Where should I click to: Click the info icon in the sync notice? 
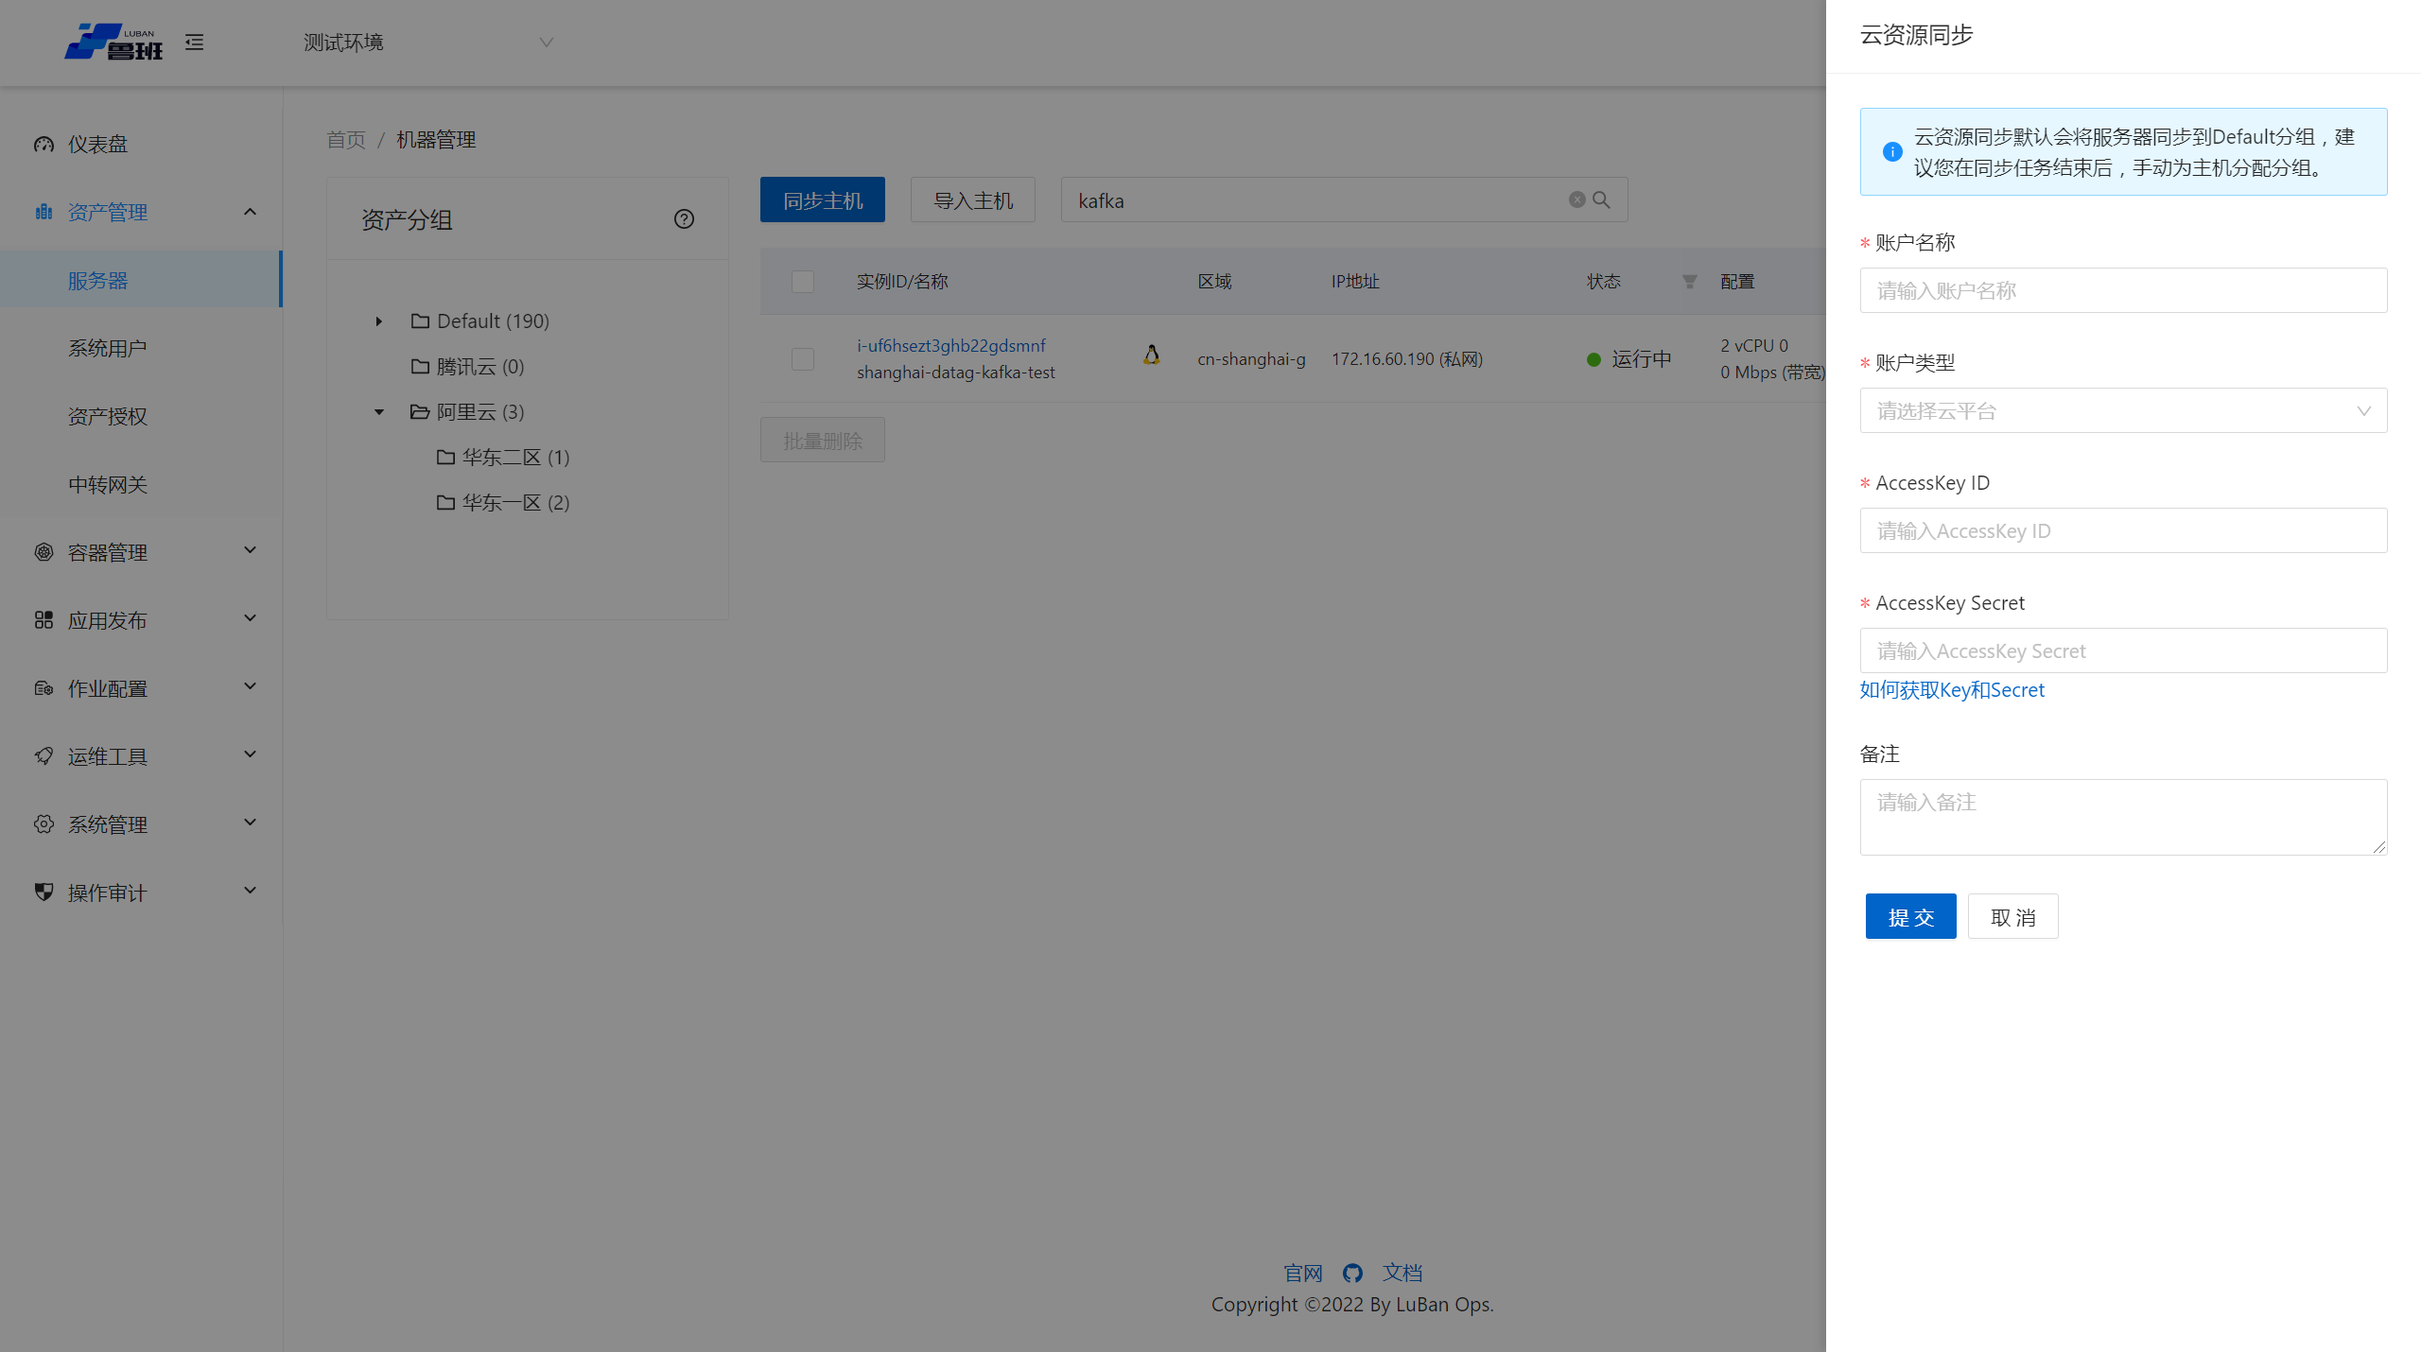tap(1892, 151)
